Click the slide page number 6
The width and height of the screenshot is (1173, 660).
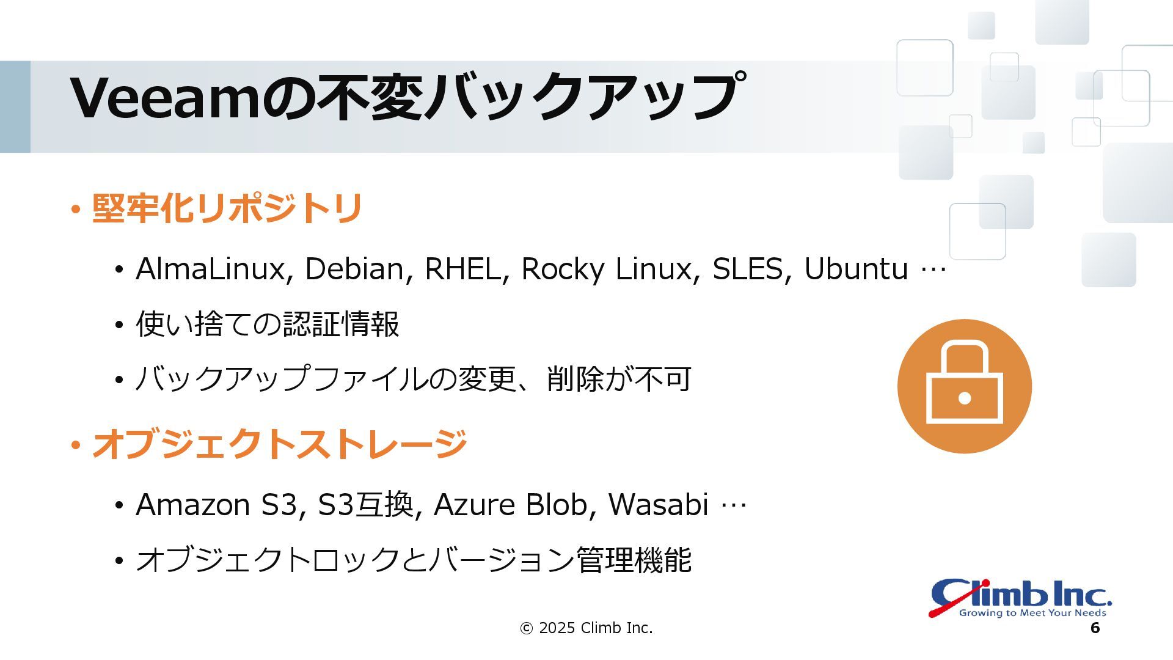point(1095,628)
